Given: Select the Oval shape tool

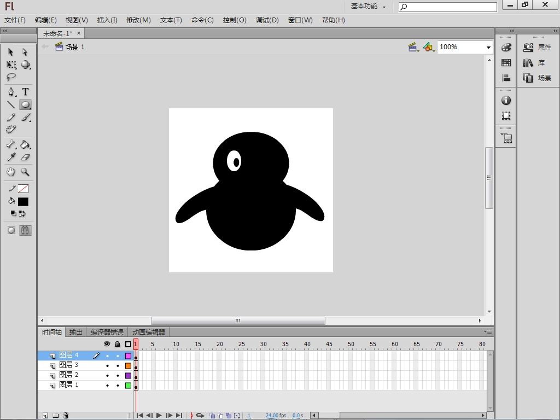Looking at the screenshot, I should click(25, 104).
